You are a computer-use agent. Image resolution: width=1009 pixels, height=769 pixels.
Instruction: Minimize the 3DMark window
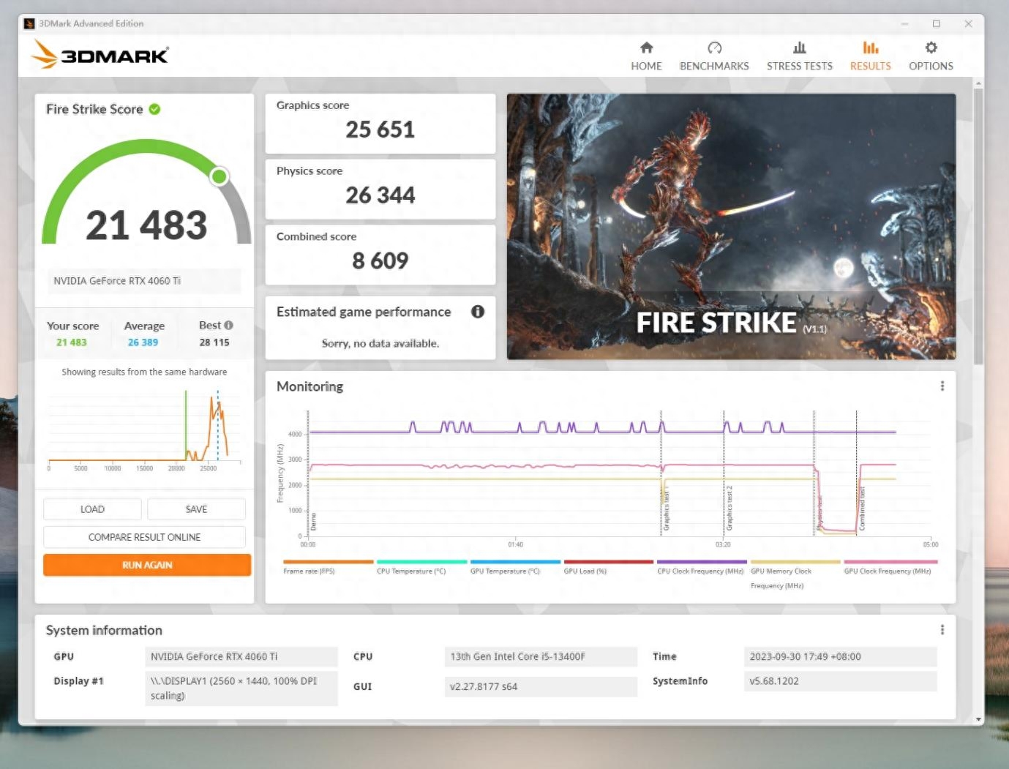[904, 23]
